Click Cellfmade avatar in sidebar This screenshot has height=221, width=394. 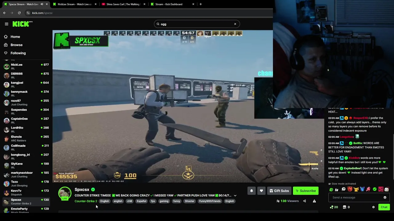tap(6, 147)
